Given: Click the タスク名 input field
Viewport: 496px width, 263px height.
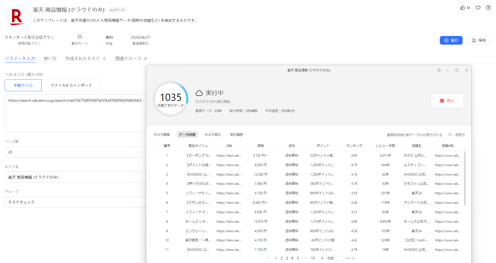Looking at the screenshot, I should pyautogui.click(x=75, y=177).
